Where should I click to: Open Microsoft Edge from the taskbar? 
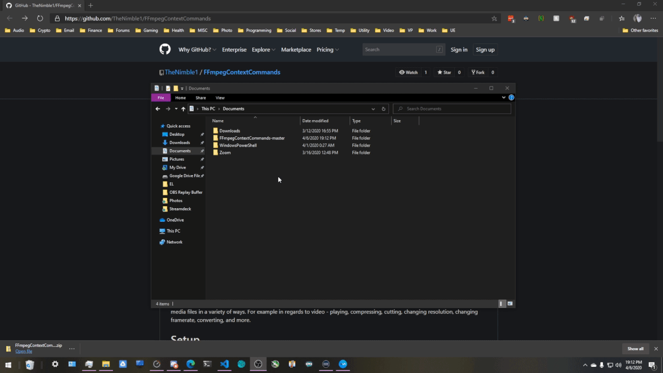point(191,364)
